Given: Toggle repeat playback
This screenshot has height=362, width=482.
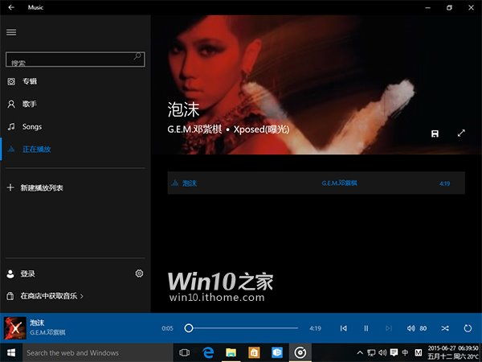Looking at the screenshot, I should (x=468, y=328).
